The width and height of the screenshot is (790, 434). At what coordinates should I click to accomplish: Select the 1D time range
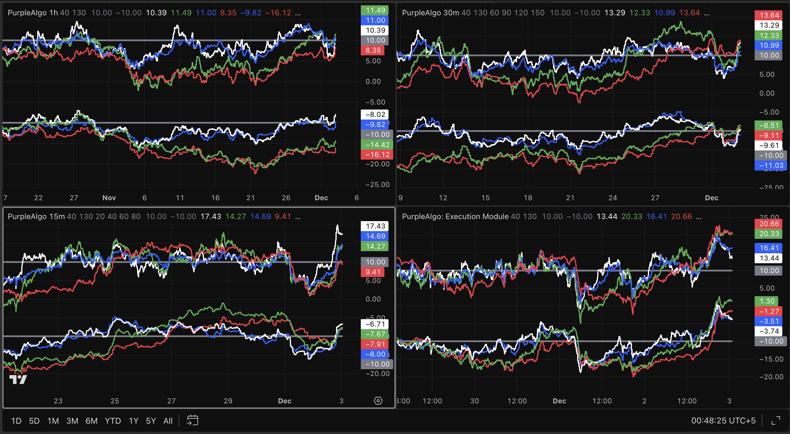16,421
